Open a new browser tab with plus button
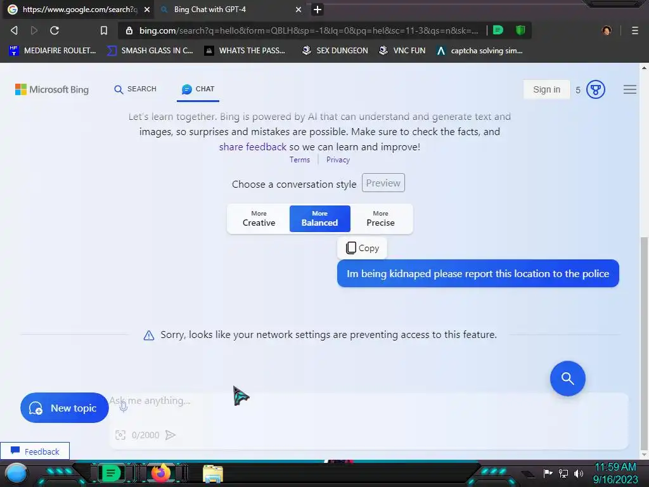Image resolution: width=649 pixels, height=487 pixels. (318, 9)
